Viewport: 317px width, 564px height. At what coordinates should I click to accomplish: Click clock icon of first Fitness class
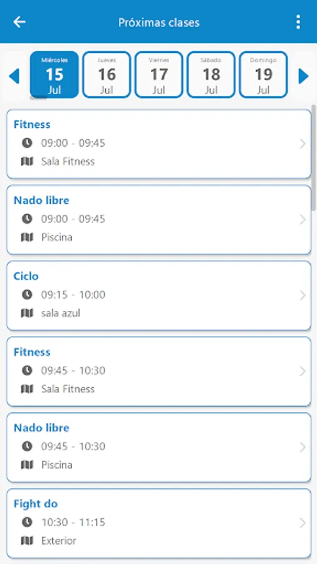(27, 143)
